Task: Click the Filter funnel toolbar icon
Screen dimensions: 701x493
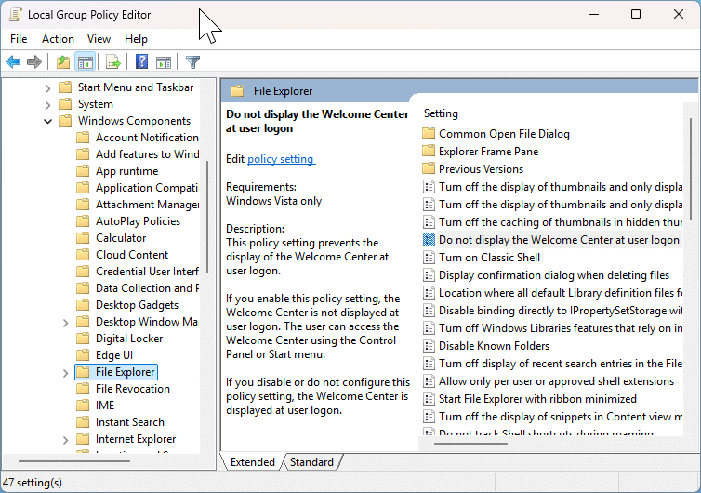Action: click(192, 62)
